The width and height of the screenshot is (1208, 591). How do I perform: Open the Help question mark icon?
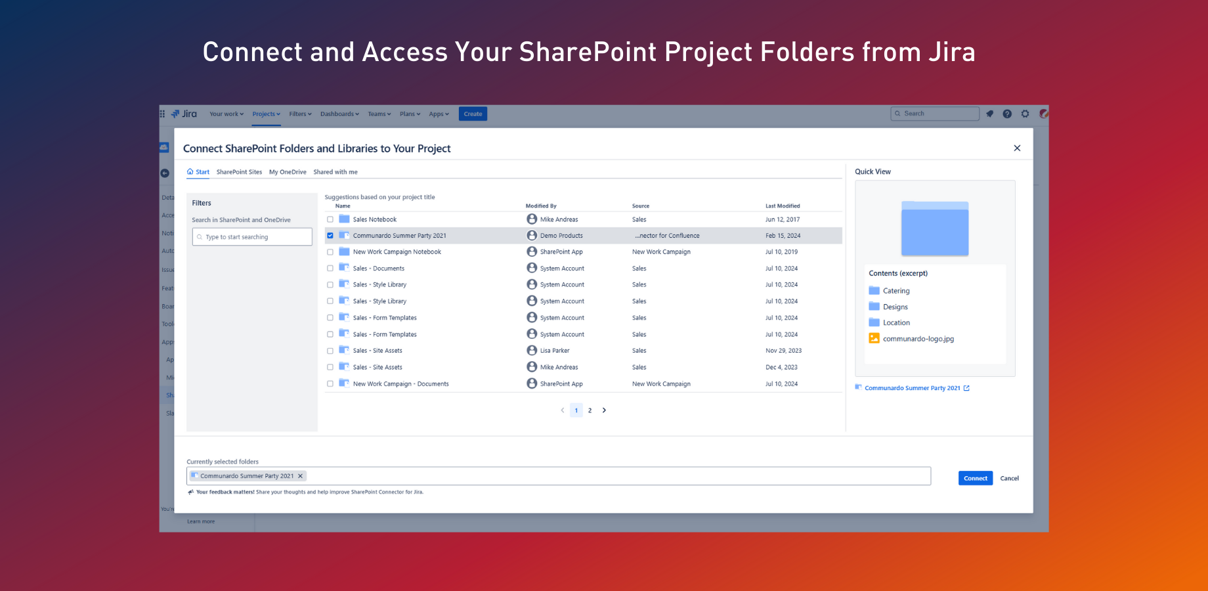(1008, 114)
